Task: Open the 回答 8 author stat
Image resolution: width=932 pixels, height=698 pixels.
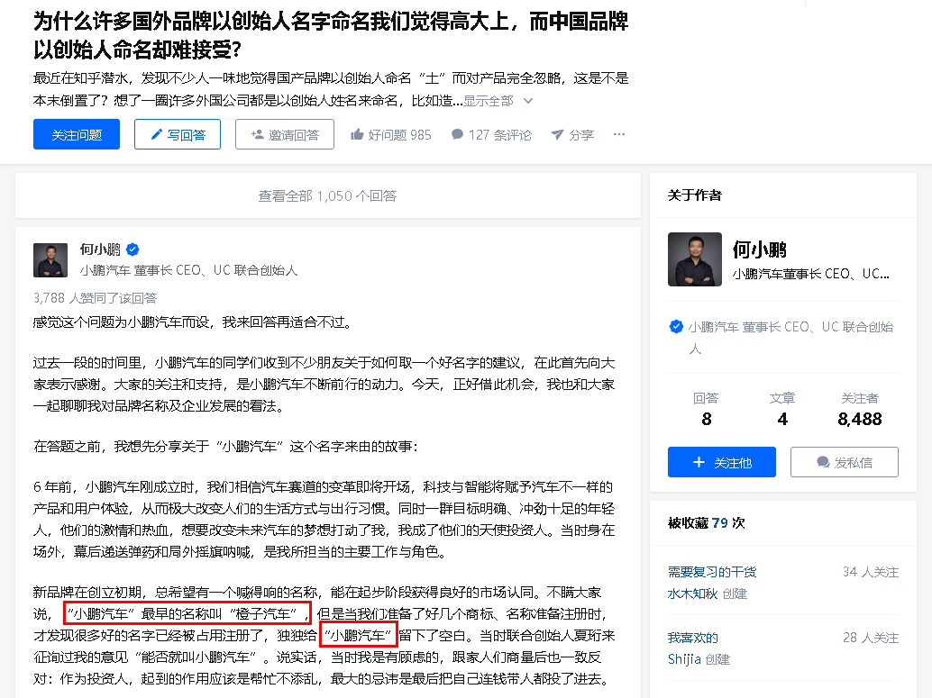Action: [x=706, y=410]
